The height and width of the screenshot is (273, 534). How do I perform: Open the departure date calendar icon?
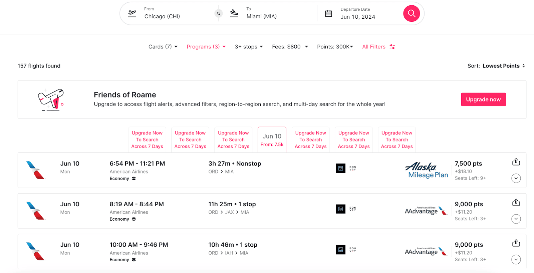329,13
